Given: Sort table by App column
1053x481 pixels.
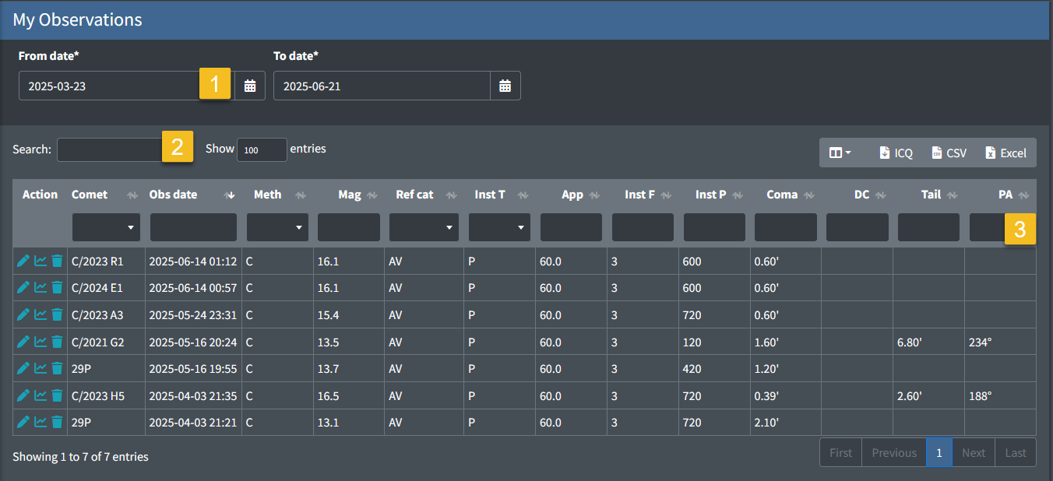Looking at the screenshot, I should point(571,195).
